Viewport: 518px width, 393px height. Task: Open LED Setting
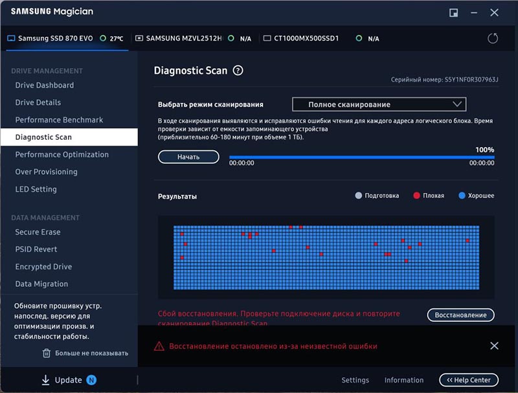36,189
